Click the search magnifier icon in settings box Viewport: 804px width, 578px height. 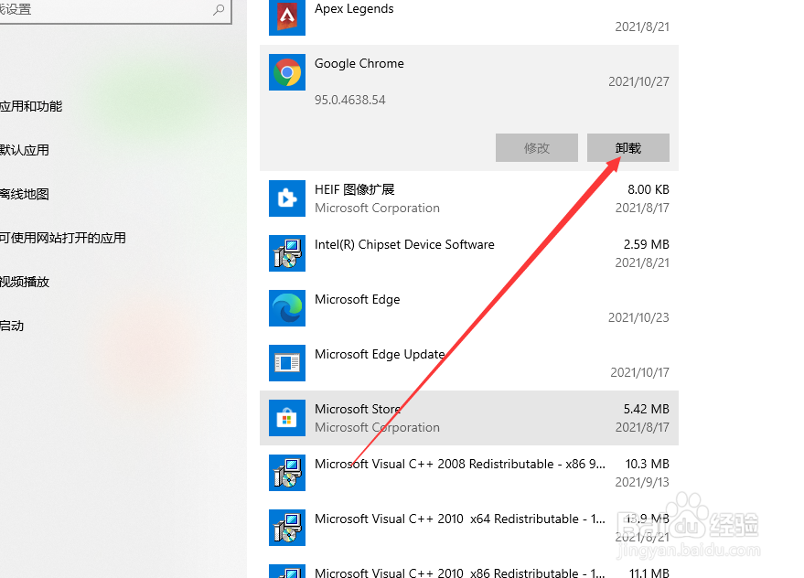[x=219, y=9]
